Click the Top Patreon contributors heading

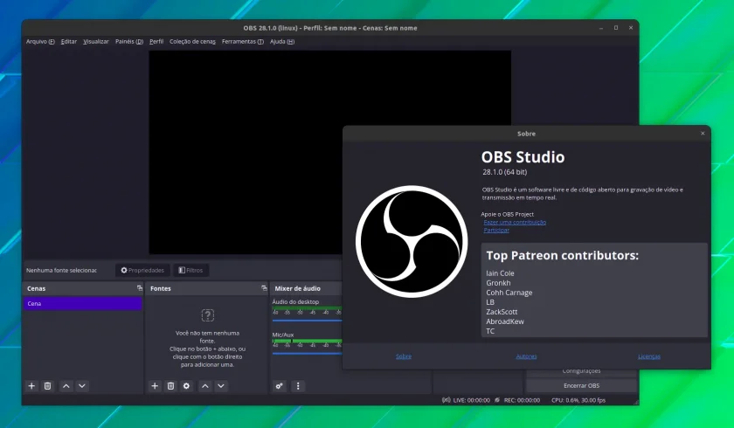(562, 255)
